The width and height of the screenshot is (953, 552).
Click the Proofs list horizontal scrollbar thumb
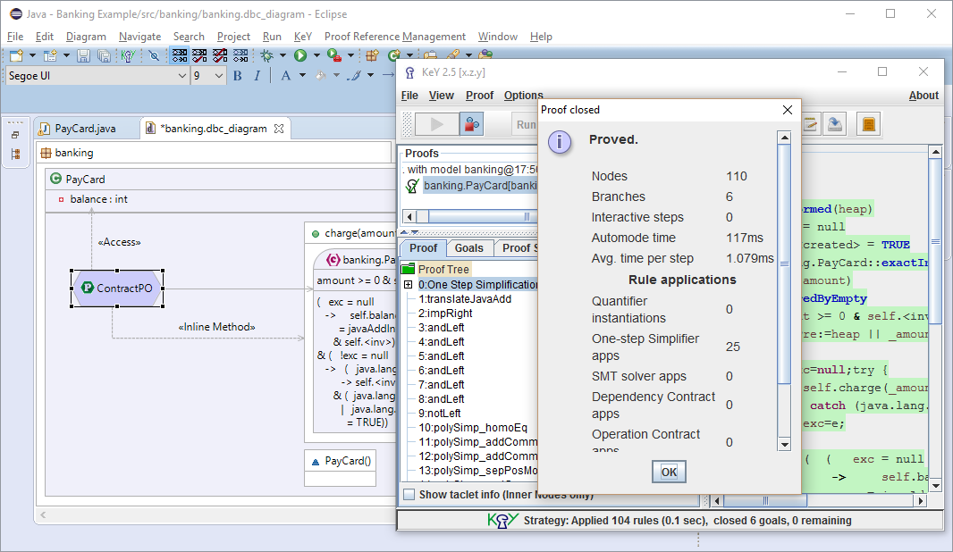(x=483, y=217)
